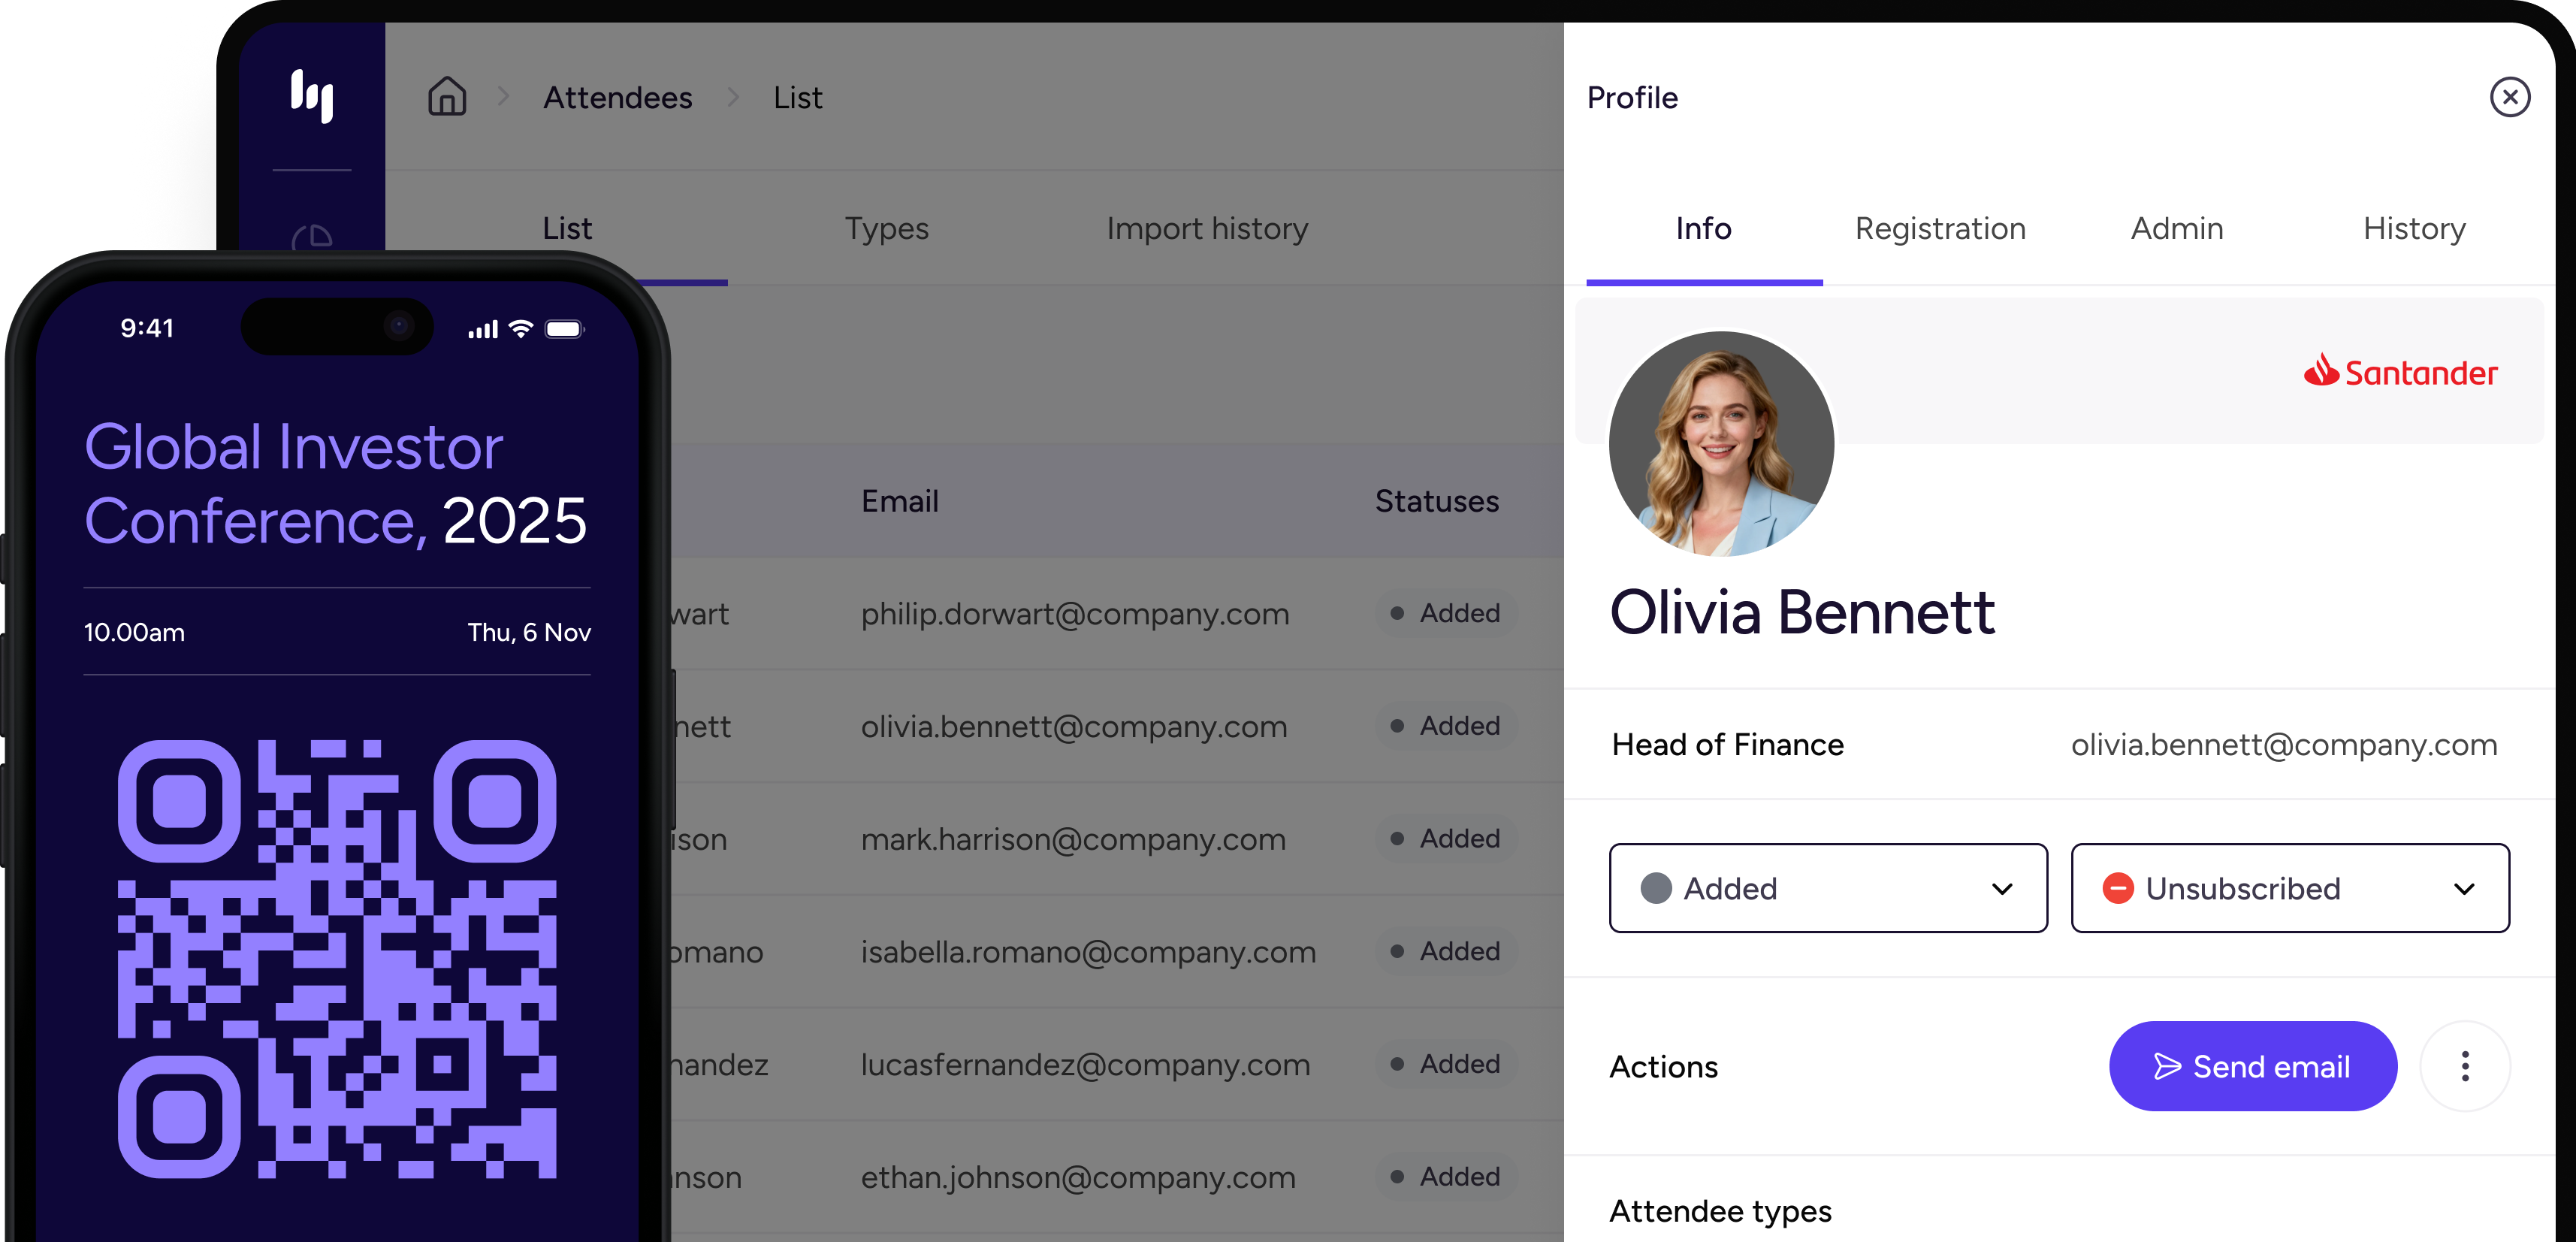The width and height of the screenshot is (2576, 1242).
Task: Click Olivia Bennett's profile photo
Action: click(x=1721, y=444)
